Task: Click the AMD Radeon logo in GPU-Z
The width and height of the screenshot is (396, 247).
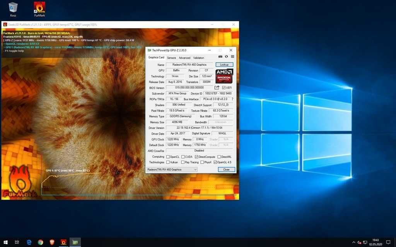Action: pos(224,76)
